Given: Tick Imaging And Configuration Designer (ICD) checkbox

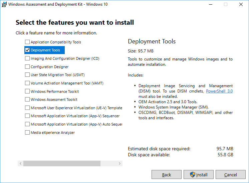Looking at the screenshot, I should 27,58.
